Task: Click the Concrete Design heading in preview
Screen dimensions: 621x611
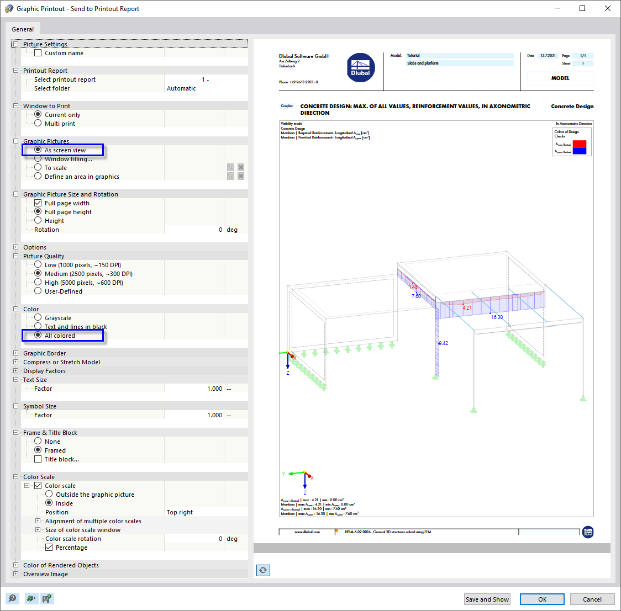Action: pos(572,107)
